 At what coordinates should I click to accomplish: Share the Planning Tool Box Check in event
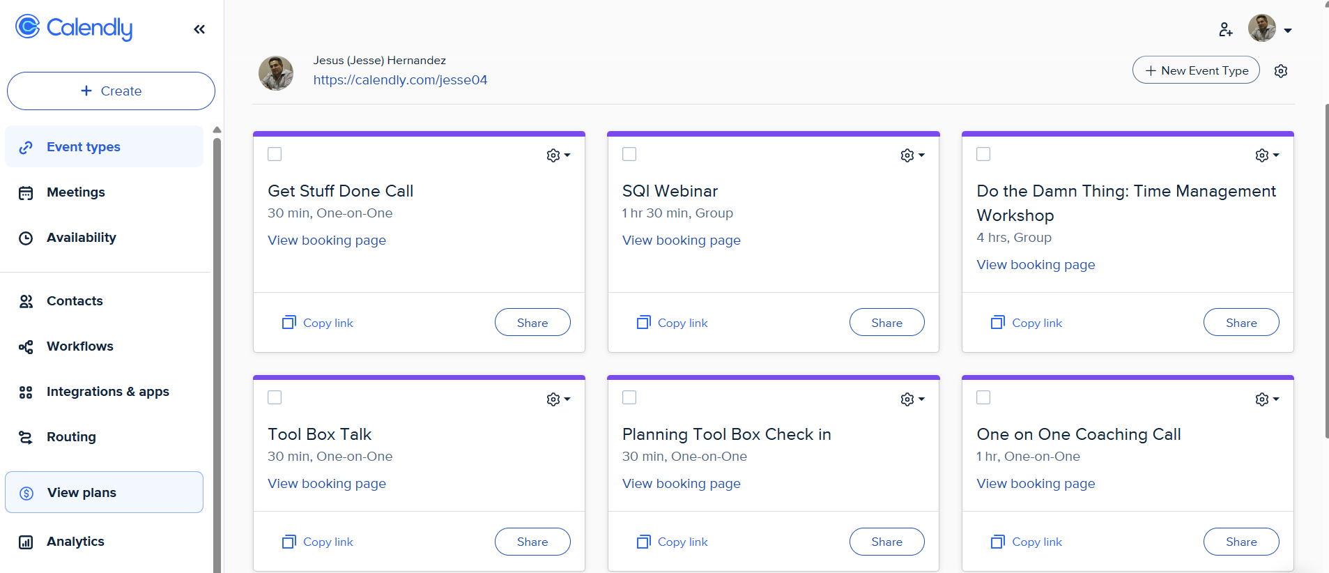886,542
